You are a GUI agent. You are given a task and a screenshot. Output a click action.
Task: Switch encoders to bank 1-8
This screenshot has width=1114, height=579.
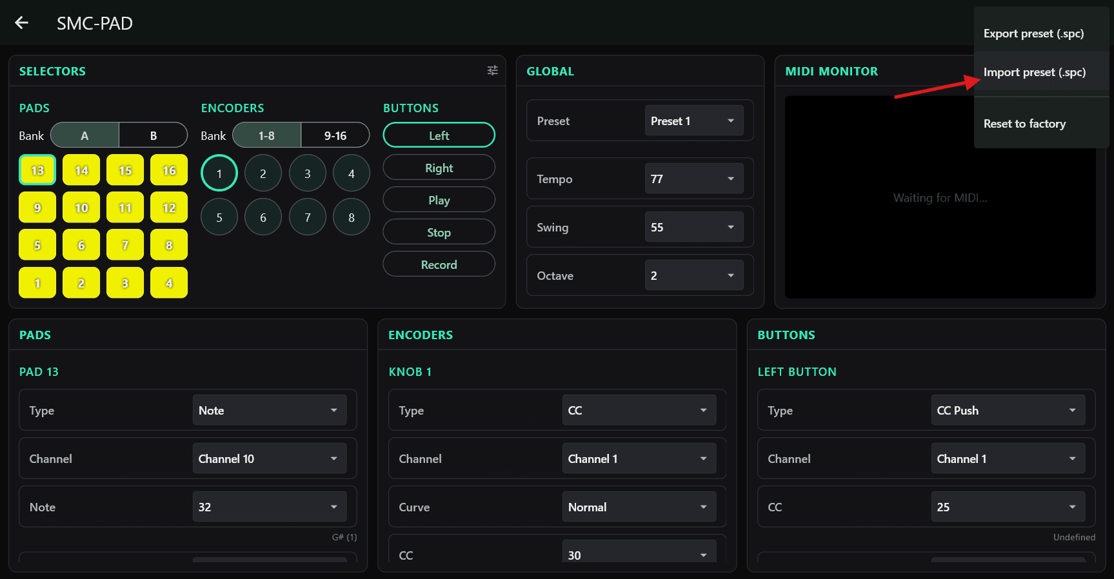click(x=266, y=135)
